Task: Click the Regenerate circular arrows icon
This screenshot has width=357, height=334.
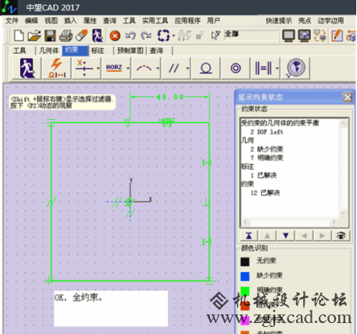Action: coord(163,35)
